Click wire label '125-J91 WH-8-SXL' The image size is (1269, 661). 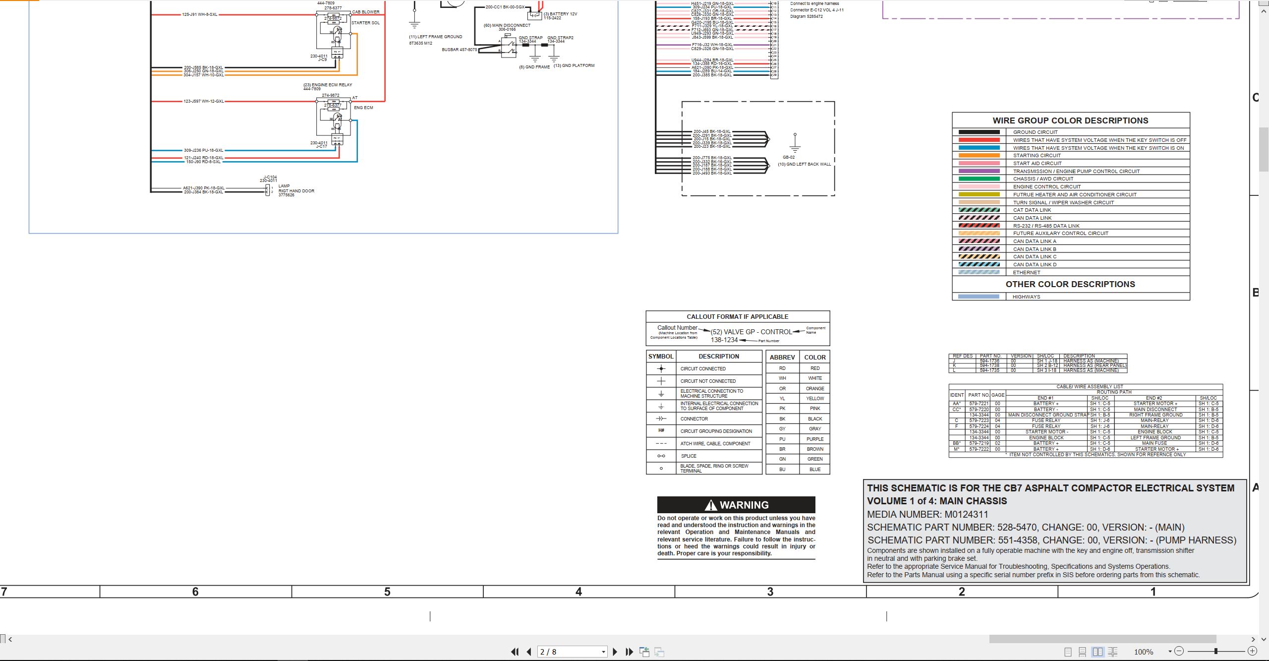[x=199, y=14]
